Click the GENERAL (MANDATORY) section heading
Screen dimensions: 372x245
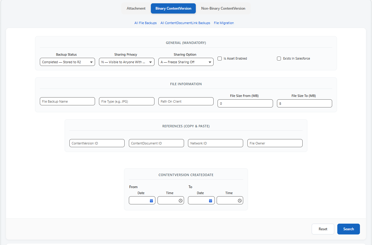click(186, 43)
